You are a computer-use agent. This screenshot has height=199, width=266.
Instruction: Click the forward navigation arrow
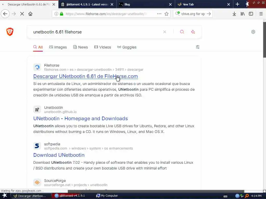14,14
